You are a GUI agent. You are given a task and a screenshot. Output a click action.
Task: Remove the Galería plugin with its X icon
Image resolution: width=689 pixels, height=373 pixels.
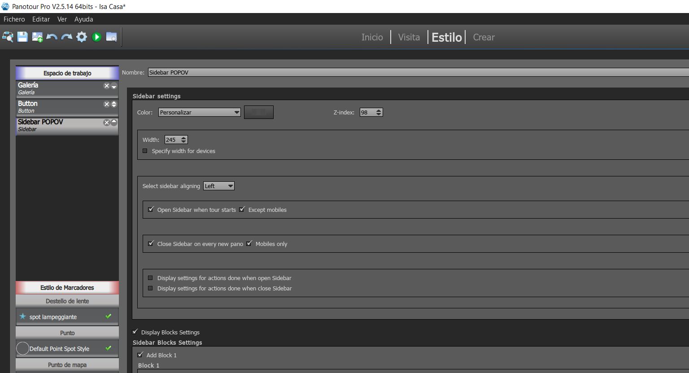point(106,86)
